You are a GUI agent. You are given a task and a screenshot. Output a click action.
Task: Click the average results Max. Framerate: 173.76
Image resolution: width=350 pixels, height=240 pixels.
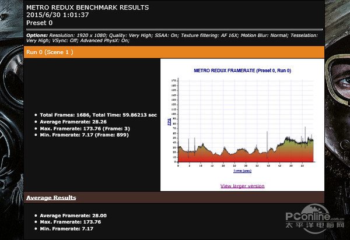(71, 222)
